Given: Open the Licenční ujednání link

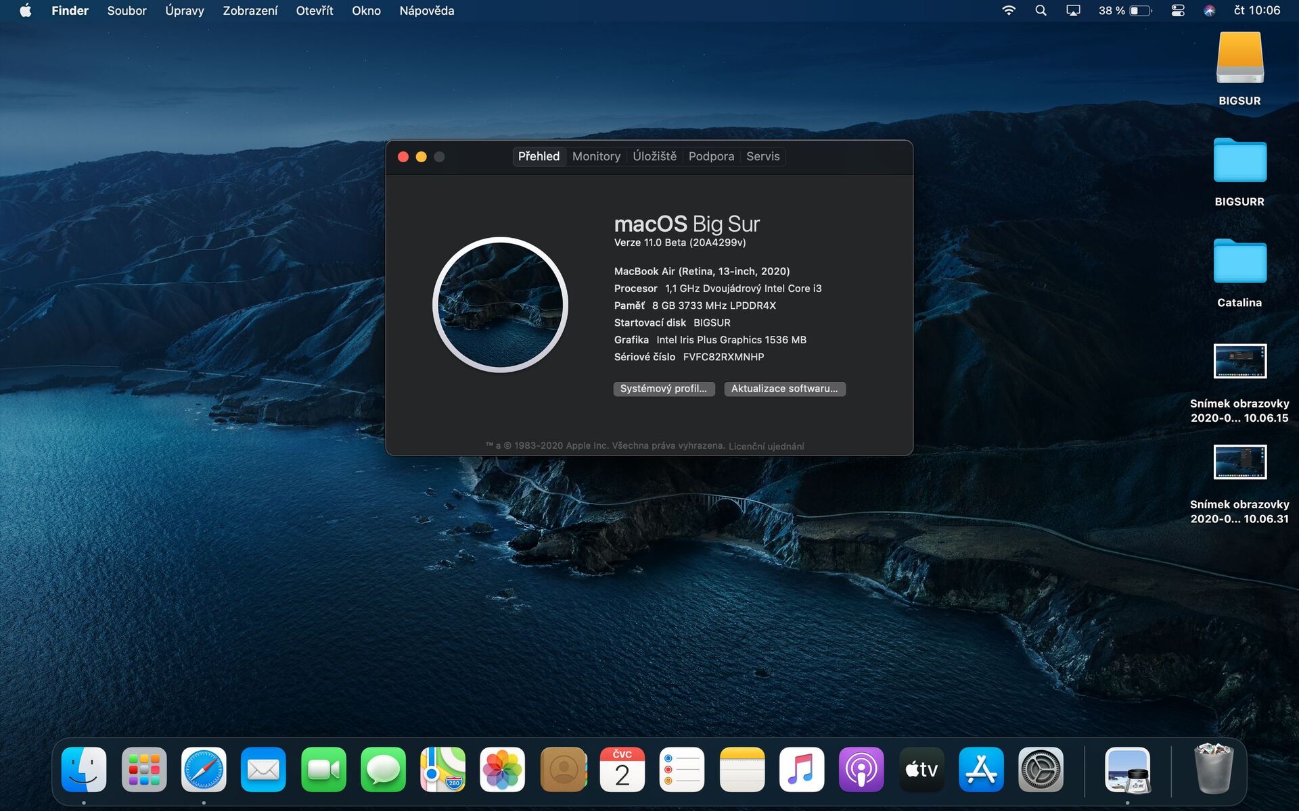Looking at the screenshot, I should pyautogui.click(x=765, y=445).
